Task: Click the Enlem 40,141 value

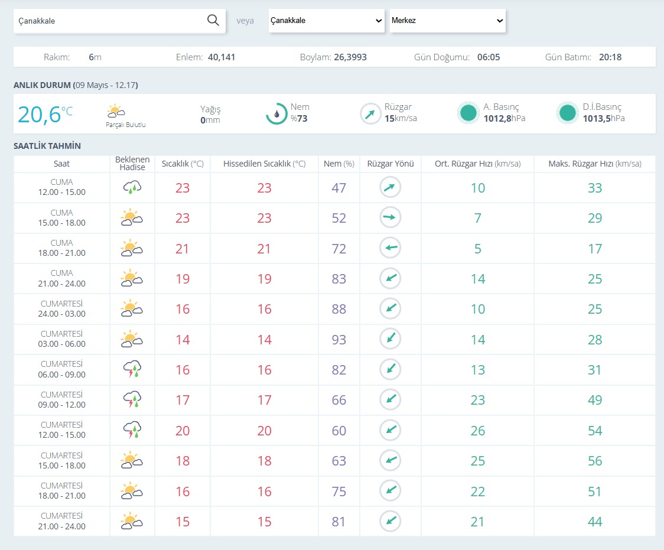Action: pyautogui.click(x=222, y=57)
